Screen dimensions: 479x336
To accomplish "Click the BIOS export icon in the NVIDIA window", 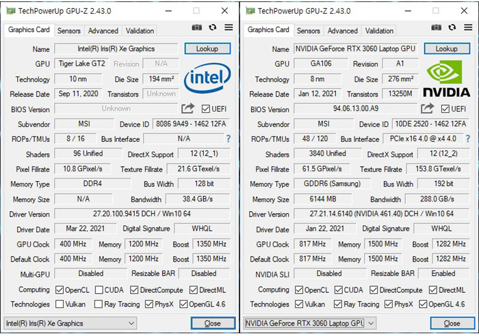I will 428,109.
